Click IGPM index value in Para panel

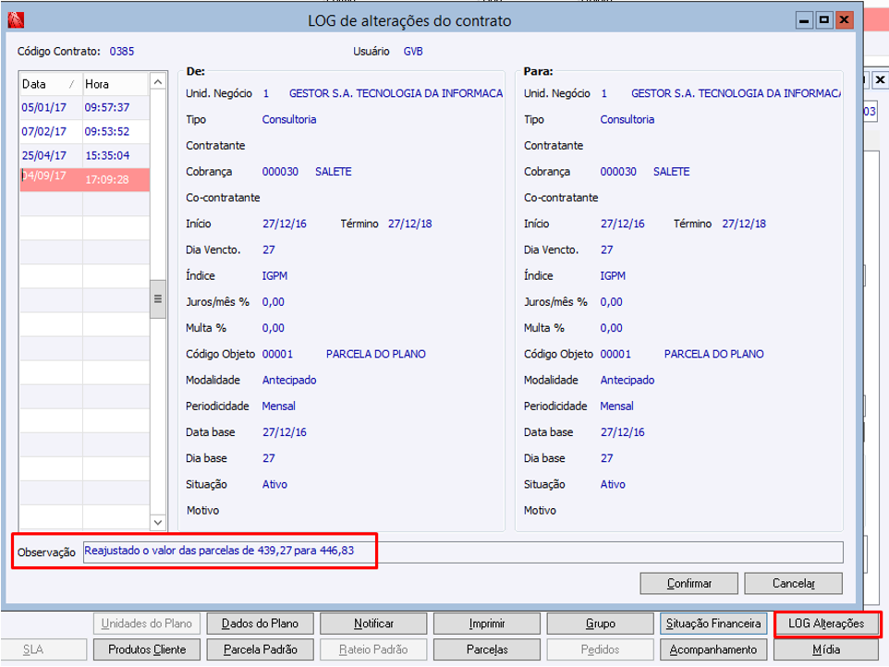pyautogui.click(x=613, y=276)
